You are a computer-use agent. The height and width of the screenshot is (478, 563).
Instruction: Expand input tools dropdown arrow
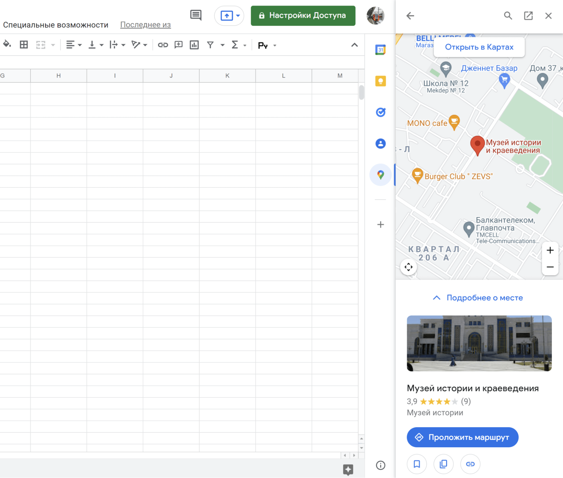click(x=275, y=45)
